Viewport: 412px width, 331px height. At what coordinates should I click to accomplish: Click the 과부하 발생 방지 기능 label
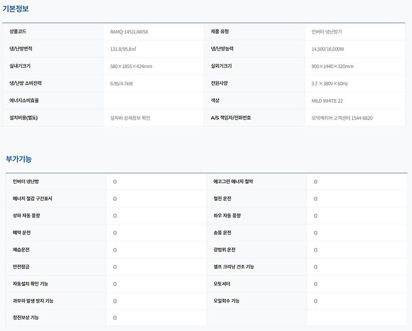coord(33,301)
